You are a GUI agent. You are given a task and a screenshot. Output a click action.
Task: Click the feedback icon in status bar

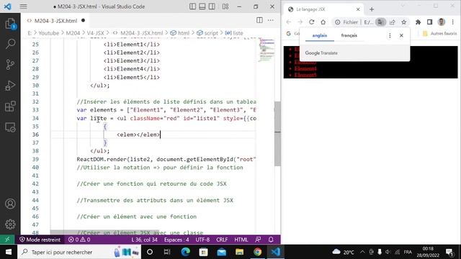tap(258, 240)
